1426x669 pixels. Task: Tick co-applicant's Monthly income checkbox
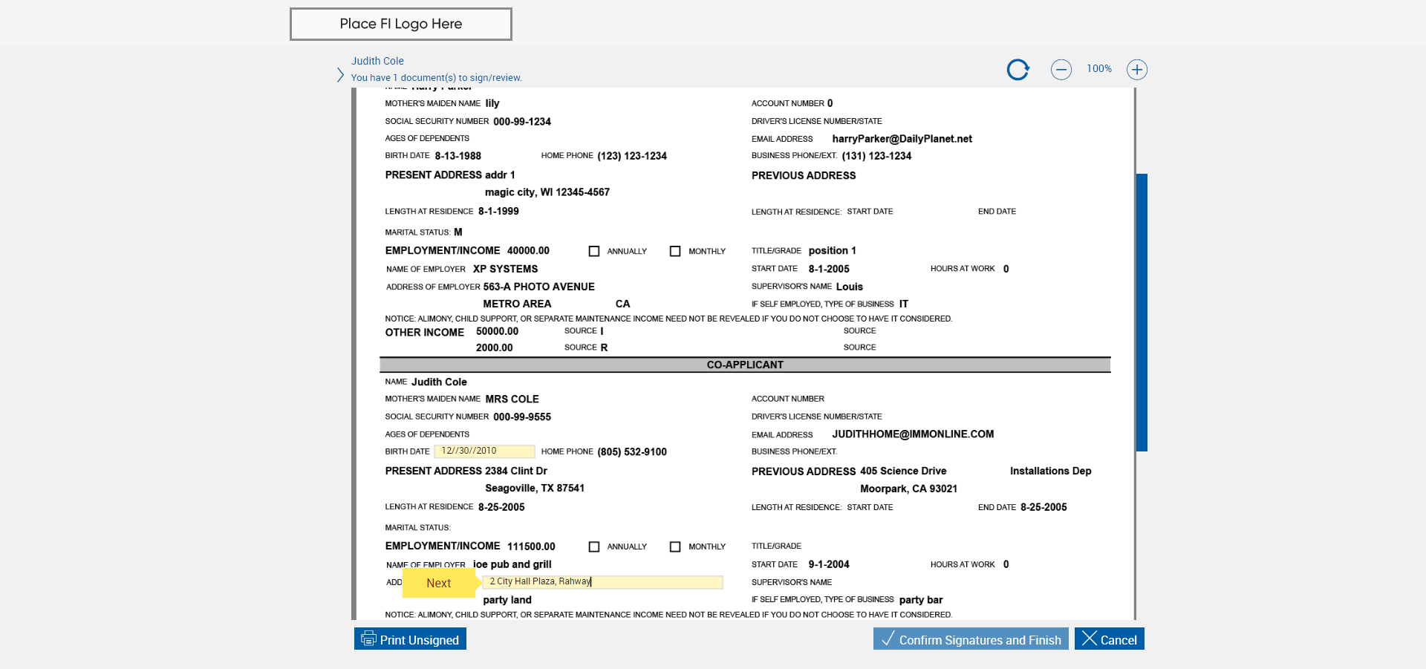(x=675, y=546)
